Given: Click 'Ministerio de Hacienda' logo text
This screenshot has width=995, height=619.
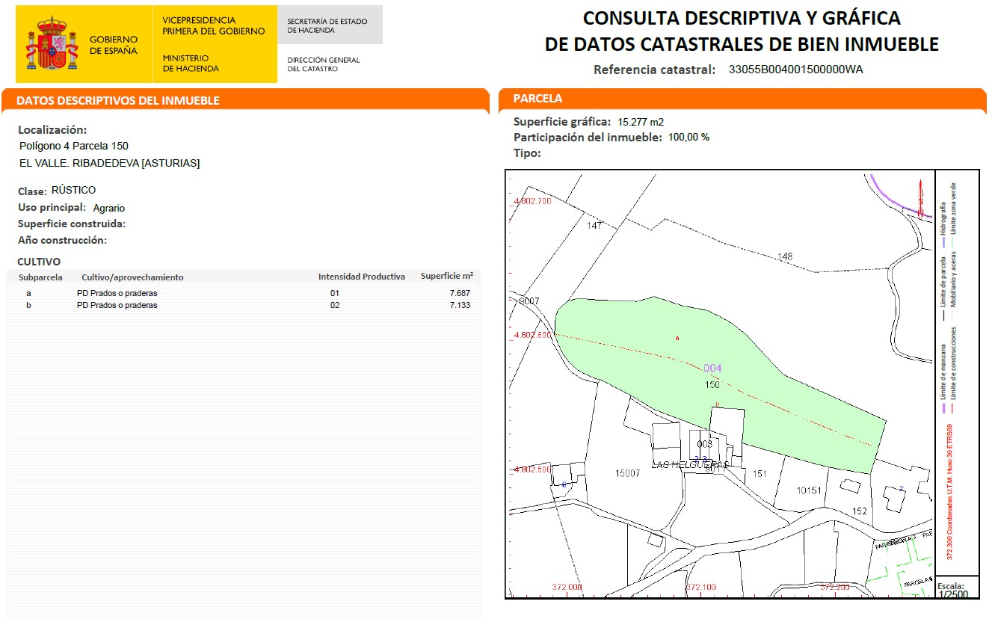Looking at the screenshot, I should (191, 63).
